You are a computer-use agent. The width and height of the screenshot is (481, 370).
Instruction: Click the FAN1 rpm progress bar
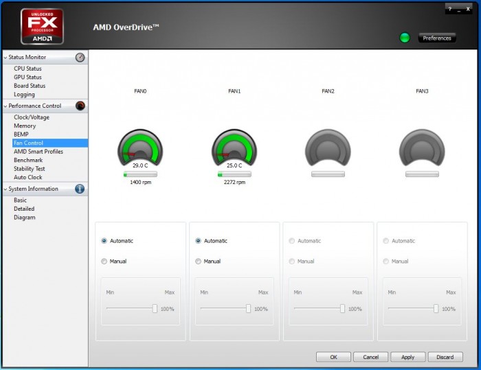[x=234, y=174]
